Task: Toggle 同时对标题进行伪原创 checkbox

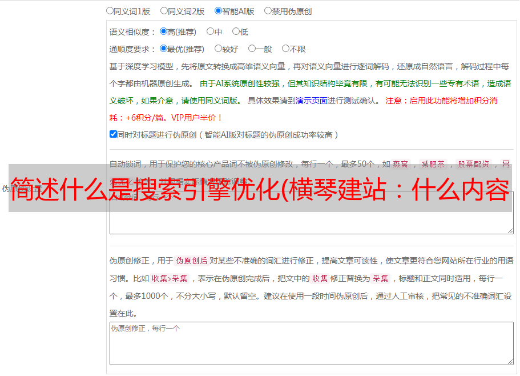Action: (113, 134)
